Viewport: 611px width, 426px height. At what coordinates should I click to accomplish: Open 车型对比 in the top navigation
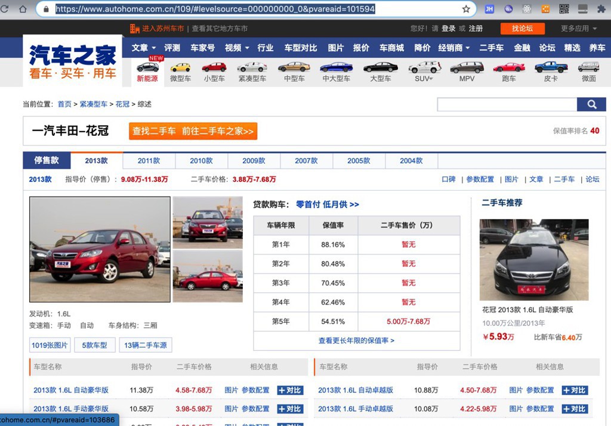pos(301,48)
